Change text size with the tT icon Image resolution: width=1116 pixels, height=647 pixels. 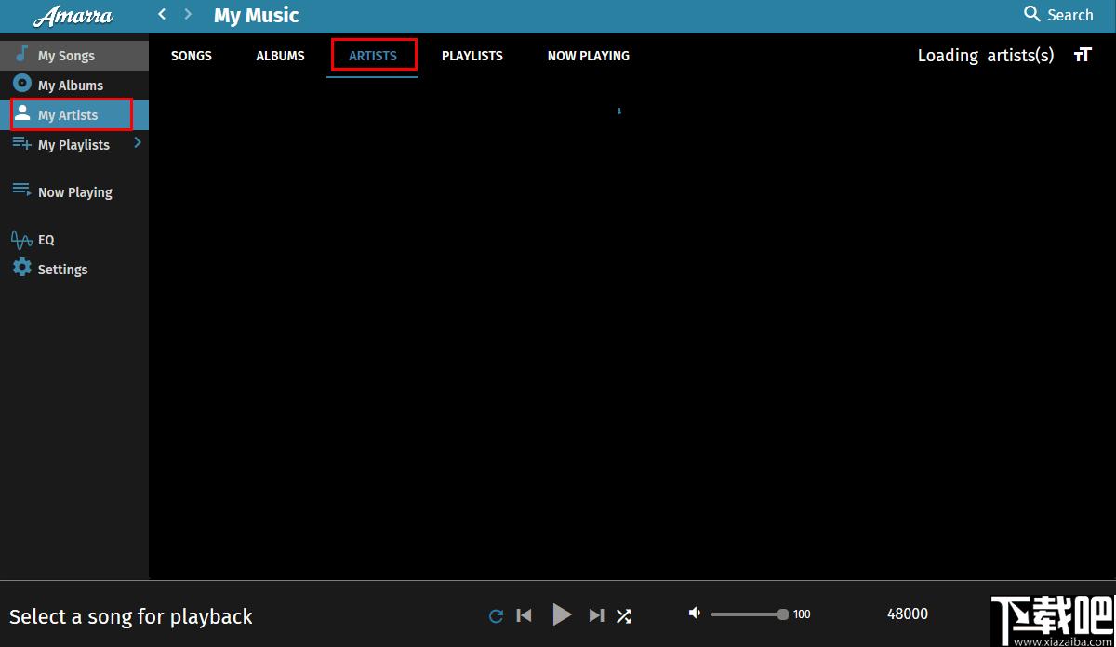coord(1083,55)
